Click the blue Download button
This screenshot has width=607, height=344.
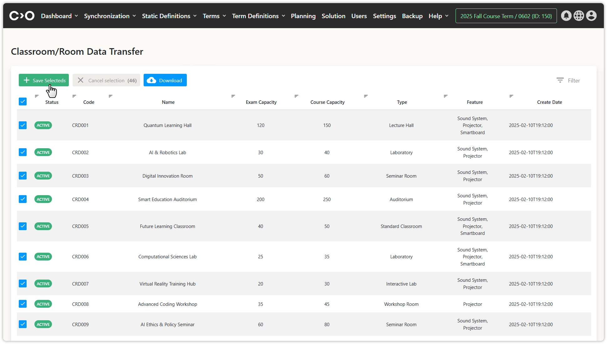pos(165,80)
